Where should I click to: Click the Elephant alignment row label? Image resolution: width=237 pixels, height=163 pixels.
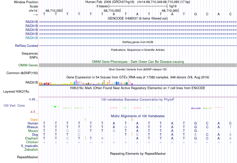(x=32, y=138)
